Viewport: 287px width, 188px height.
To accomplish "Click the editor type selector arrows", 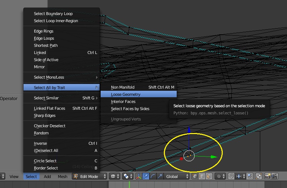I will [x=2, y=176].
